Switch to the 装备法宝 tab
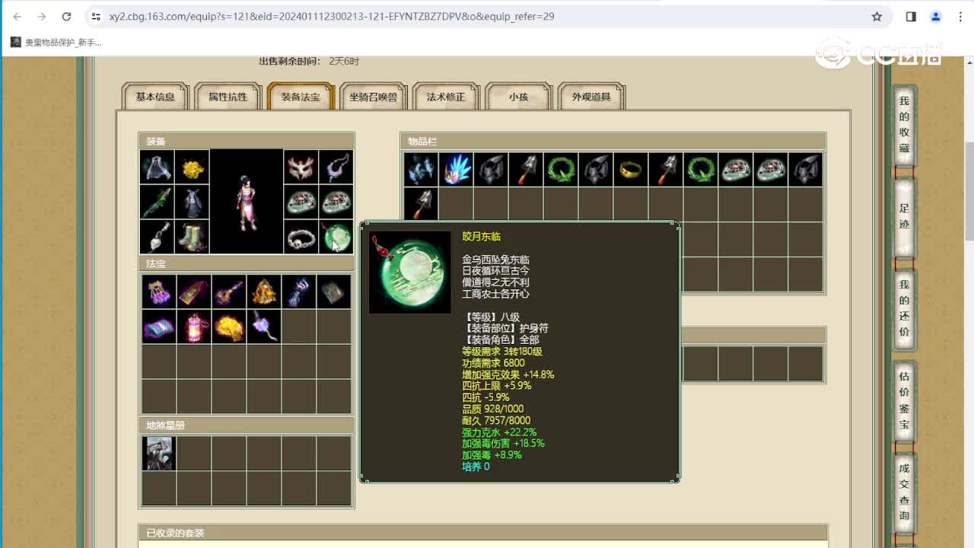 click(x=301, y=97)
